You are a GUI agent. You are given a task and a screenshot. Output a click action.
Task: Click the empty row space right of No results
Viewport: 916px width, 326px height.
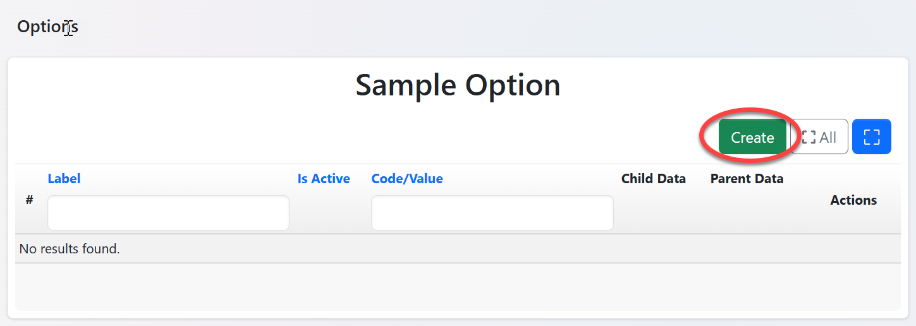506,249
